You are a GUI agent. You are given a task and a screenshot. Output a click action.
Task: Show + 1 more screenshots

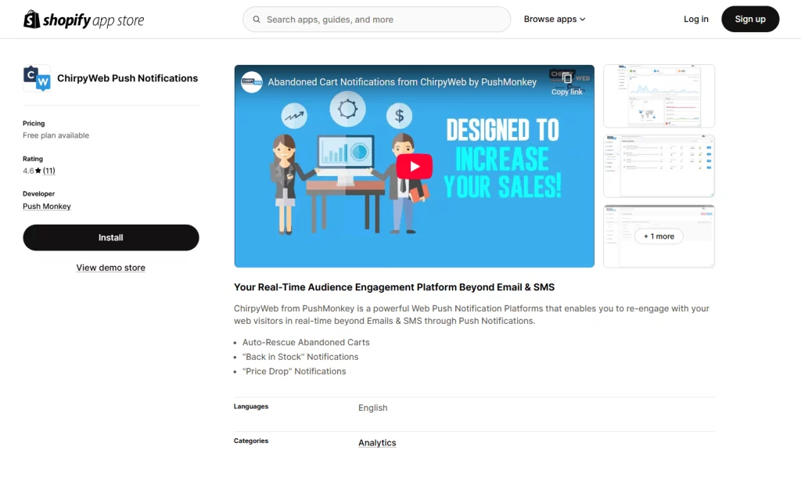pos(659,236)
